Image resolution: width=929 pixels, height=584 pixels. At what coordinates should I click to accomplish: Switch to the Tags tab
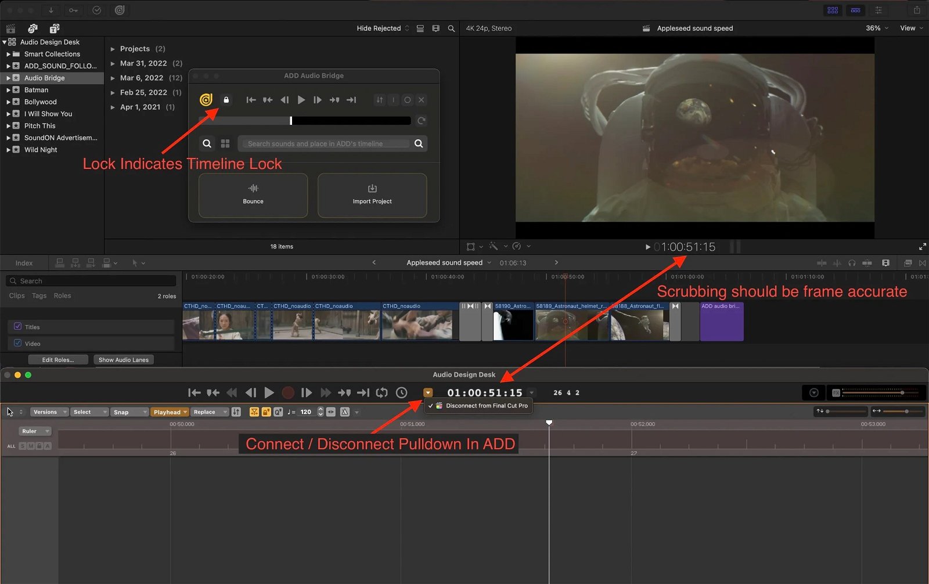click(x=39, y=295)
